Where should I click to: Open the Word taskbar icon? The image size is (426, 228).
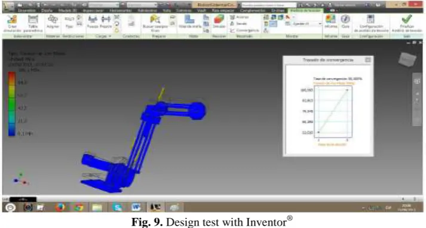pos(136,207)
